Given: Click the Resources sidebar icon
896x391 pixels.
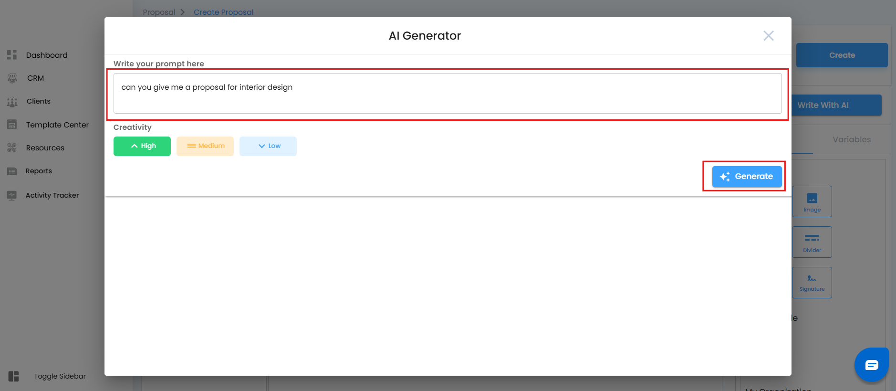Looking at the screenshot, I should click(x=12, y=148).
